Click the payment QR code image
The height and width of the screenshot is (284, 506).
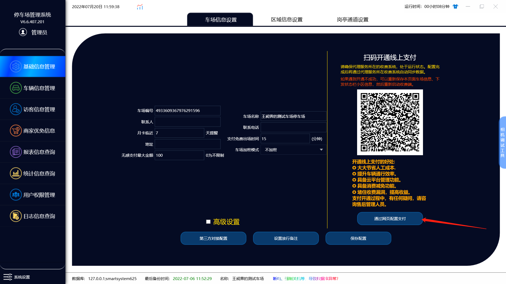point(390,122)
